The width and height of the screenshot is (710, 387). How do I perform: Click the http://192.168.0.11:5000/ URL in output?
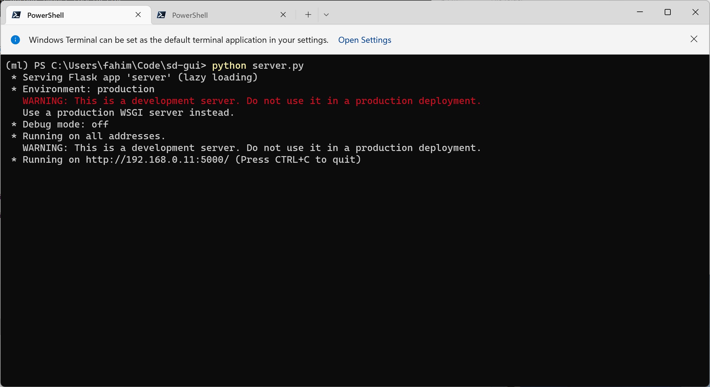click(x=157, y=160)
